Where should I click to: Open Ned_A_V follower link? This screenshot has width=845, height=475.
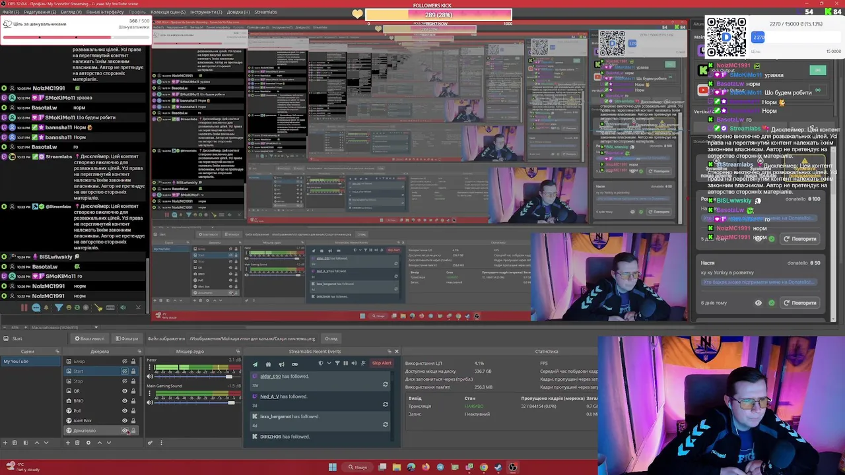coord(269,396)
